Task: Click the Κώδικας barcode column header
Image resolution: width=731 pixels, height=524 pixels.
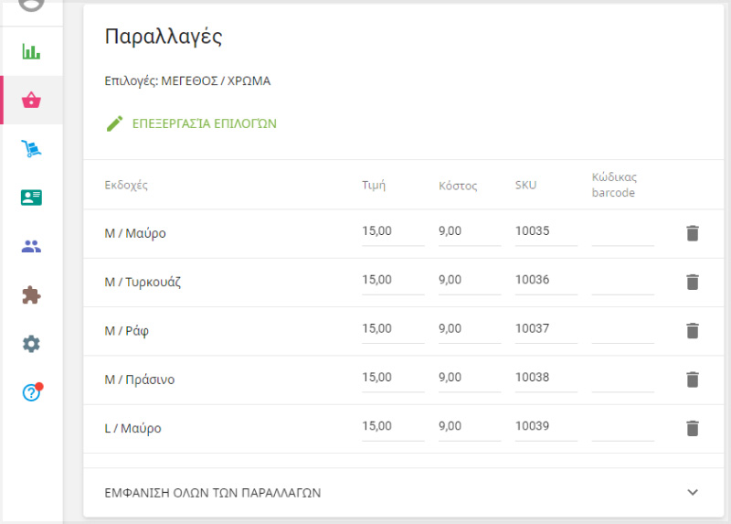Action: (x=614, y=185)
